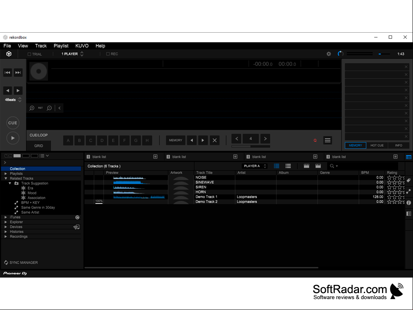Screen dimensions: 413x310
Task: Toggle the sub browser window icon
Action: click(x=409, y=214)
